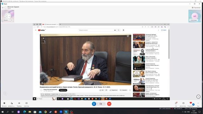
Task: Open File Explorer from the taskbar
Action: tap(30, 112)
